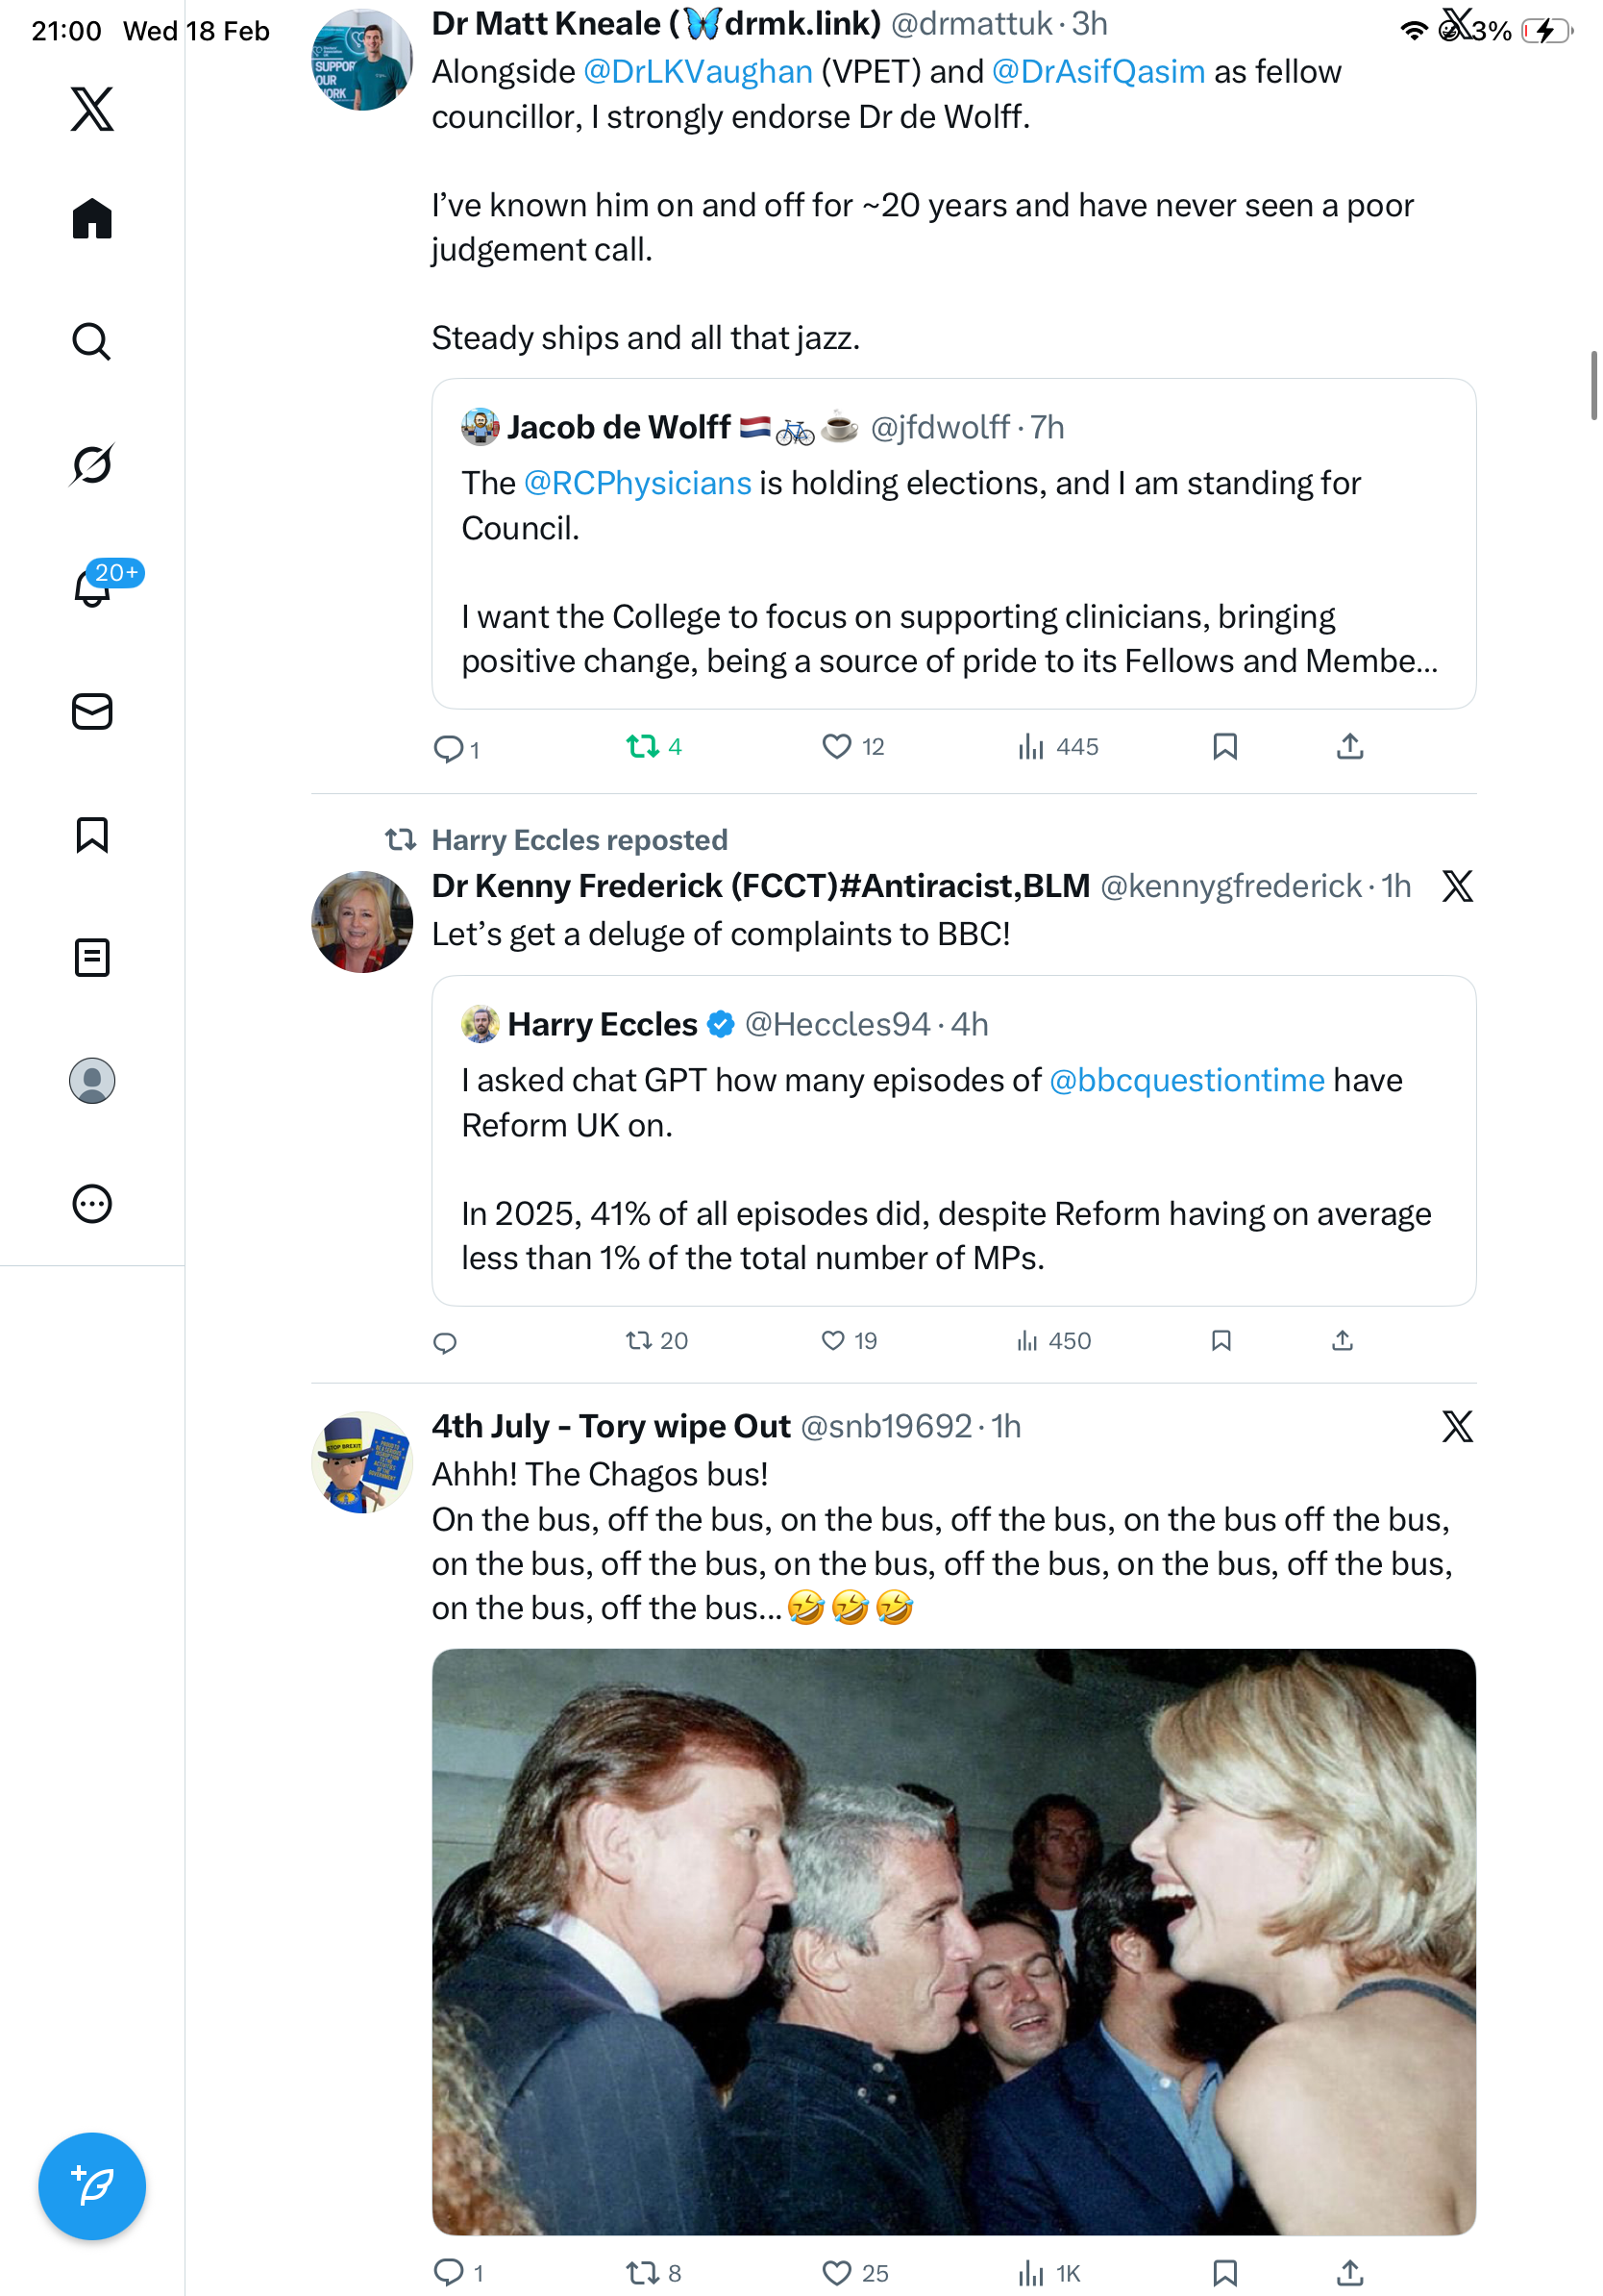
Task: Undo repost on Matt Kneale's post
Action: (643, 746)
